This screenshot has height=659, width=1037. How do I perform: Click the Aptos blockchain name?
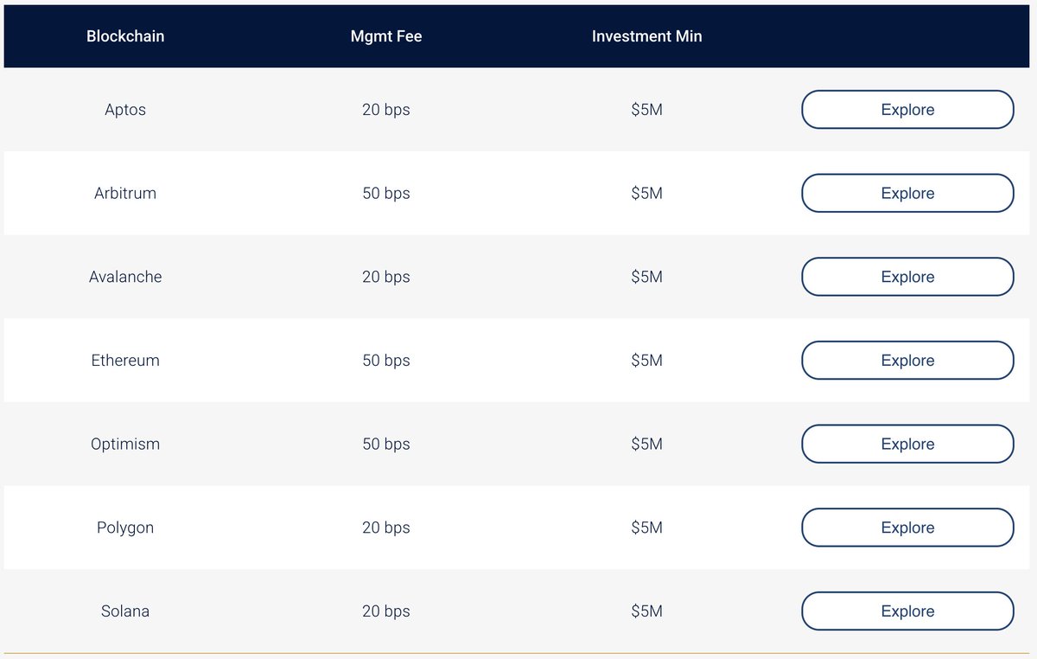point(125,110)
